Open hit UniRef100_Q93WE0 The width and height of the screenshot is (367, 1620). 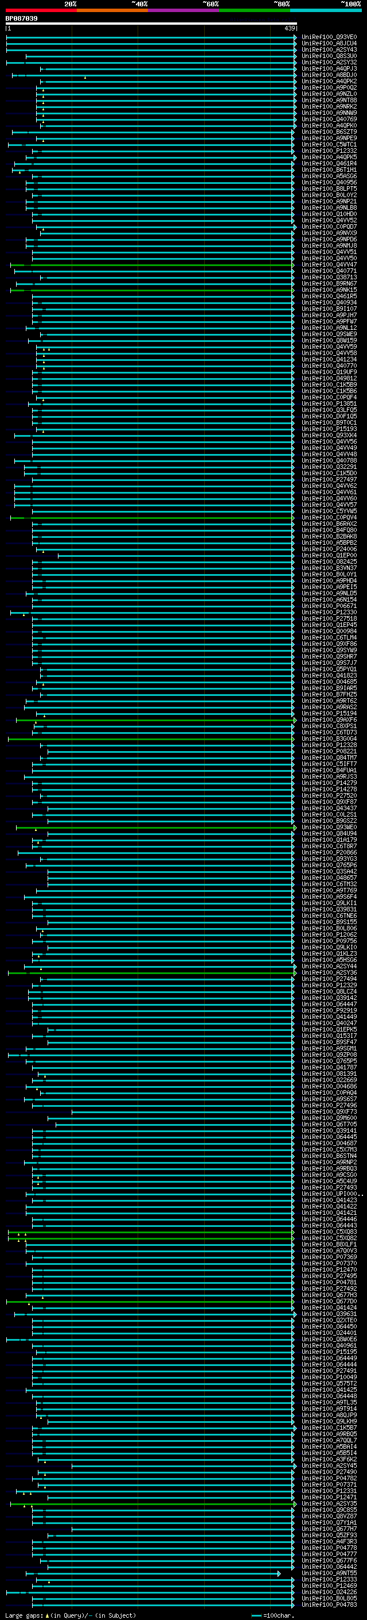point(329,827)
